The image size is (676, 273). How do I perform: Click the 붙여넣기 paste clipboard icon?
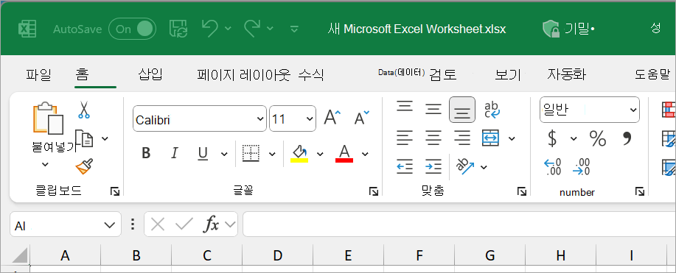click(49, 118)
